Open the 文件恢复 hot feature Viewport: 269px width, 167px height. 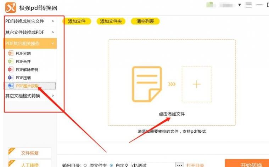coord(30,153)
